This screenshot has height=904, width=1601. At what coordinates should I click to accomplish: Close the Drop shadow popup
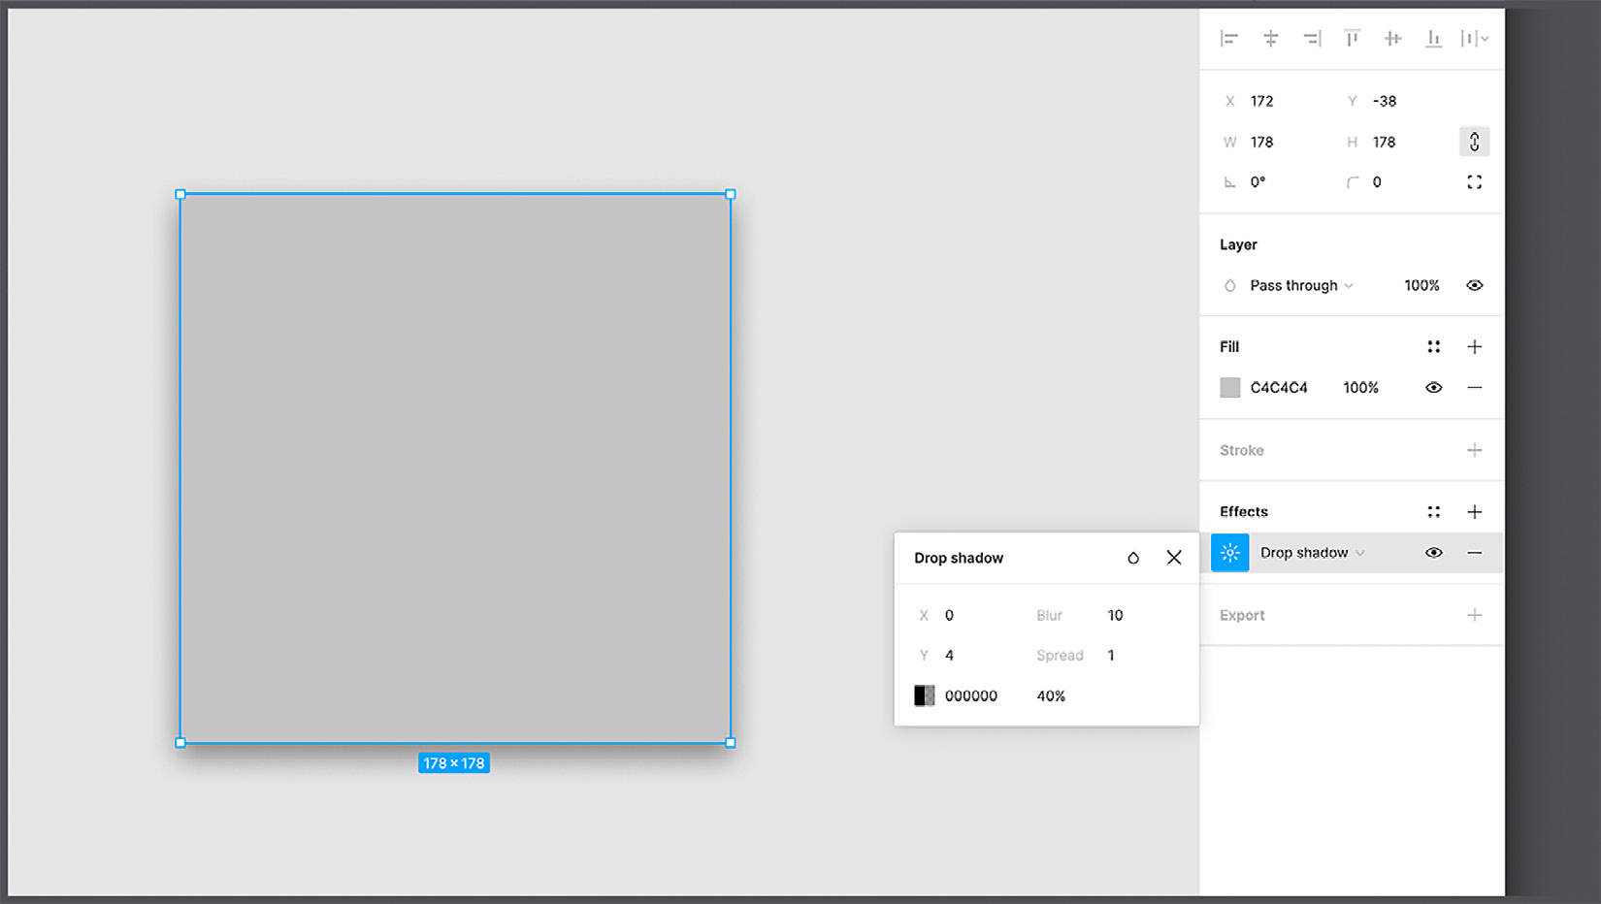(1174, 558)
